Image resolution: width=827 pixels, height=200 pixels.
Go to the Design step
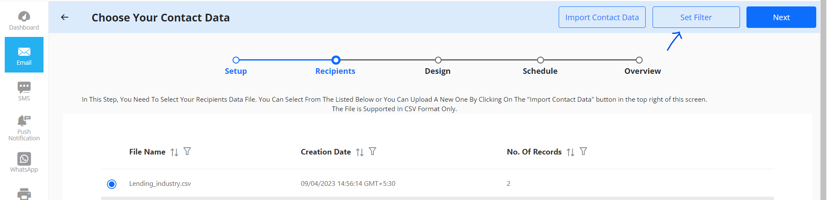click(x=438, y=71)
